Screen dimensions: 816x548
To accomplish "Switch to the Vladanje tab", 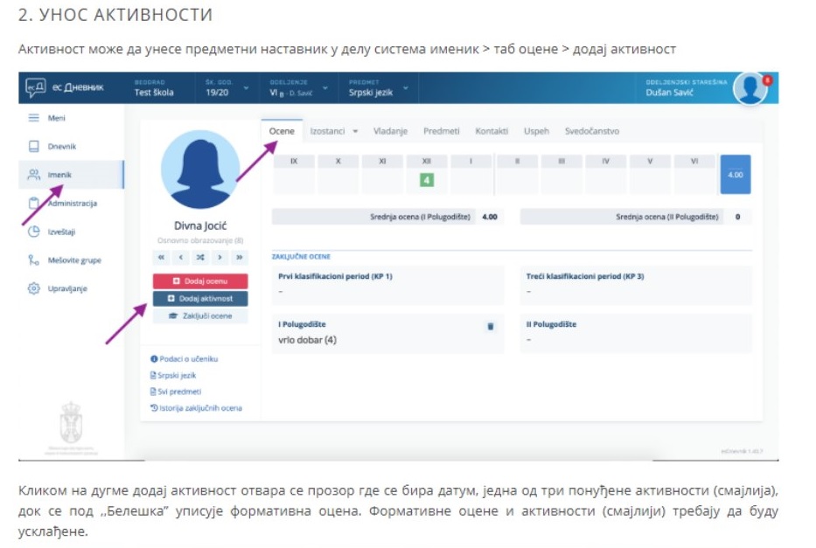I will tap(390, 131).
